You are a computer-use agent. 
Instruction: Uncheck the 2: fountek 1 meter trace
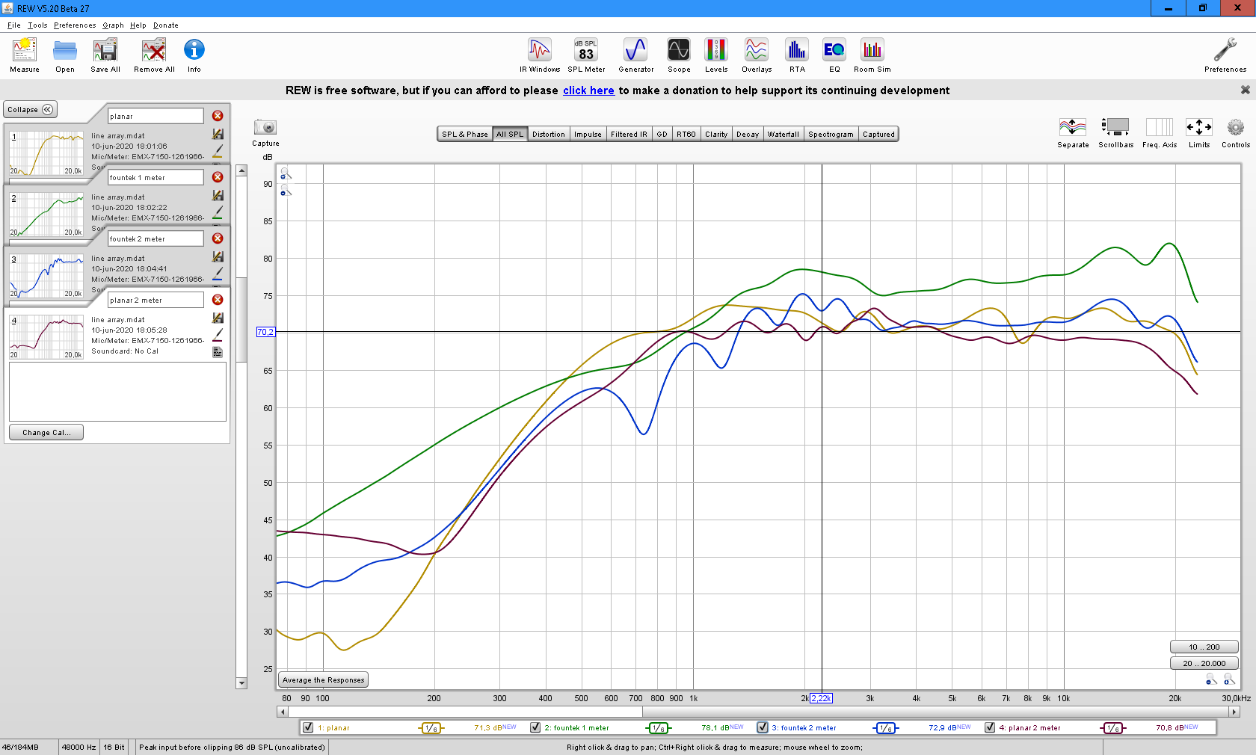point(535,727)
